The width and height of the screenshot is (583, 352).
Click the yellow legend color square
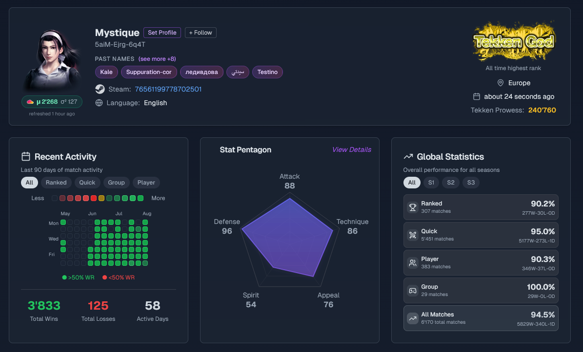[x=101, y=198]
